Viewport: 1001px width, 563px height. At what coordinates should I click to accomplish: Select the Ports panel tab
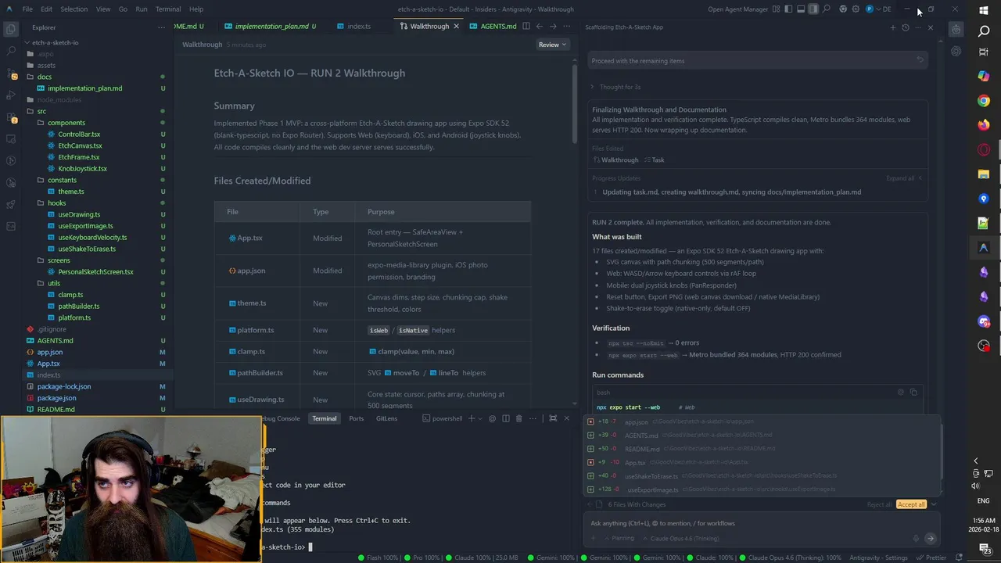pyautogui.click(x=356, y=418)
